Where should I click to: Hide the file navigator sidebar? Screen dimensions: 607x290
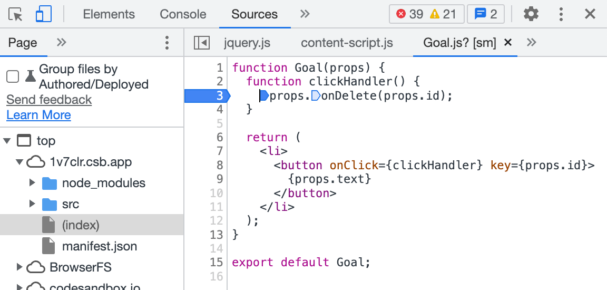pyautogui.click(x=202, y=43)
